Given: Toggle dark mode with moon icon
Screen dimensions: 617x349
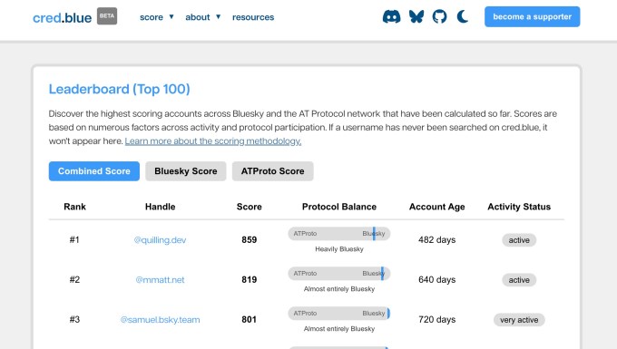Looking at the screenshot, I should coord(463,17).
